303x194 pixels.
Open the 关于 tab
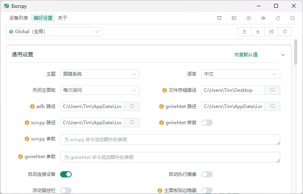(x=62, y=18)
